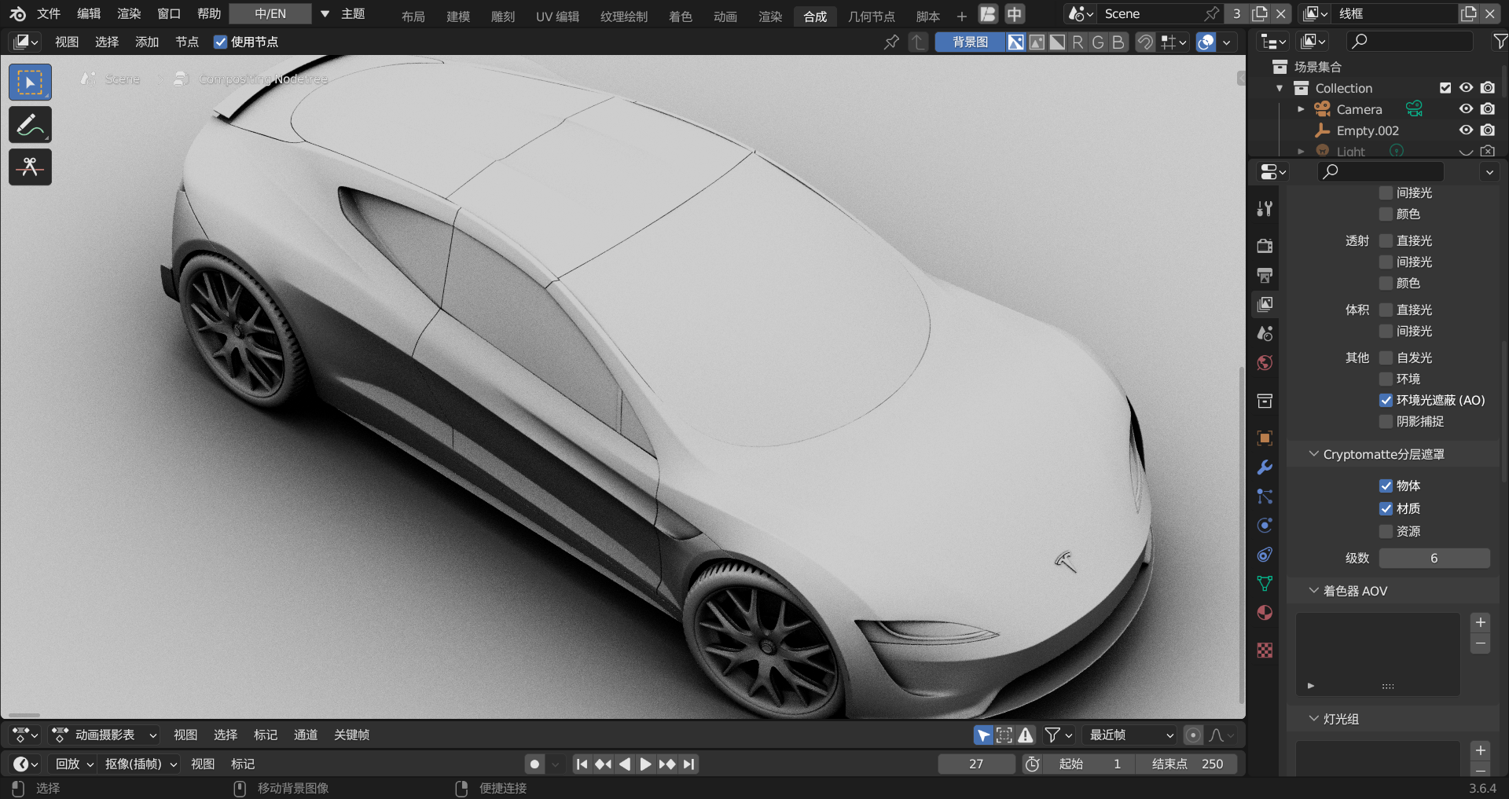This screenshot has height=799, width=1509.
Task: Open the Scene properties tab
Action: (1265, 333)
